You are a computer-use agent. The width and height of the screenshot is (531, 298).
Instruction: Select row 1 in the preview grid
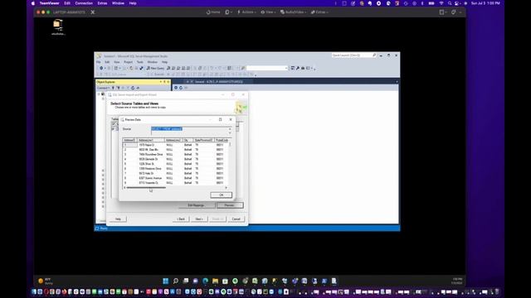coord(129,145)
